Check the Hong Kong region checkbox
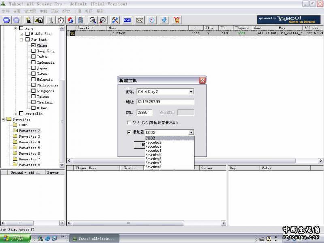Screen dimensions: 324x243 pyautogui.click(x=33, y=51)
